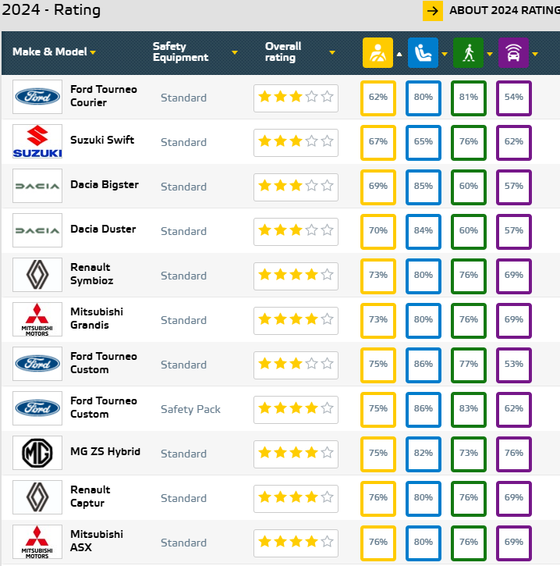
Task: Click Mitsubishi ASX 76% adult occupant score
Action: pos(377,543)
